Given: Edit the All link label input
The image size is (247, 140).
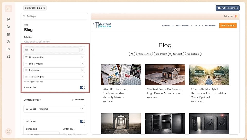Looking at the screenshot, I should [x=54, y=50].
